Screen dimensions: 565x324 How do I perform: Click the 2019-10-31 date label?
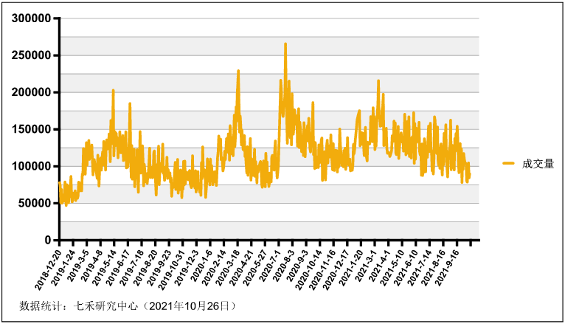point(172,269)
